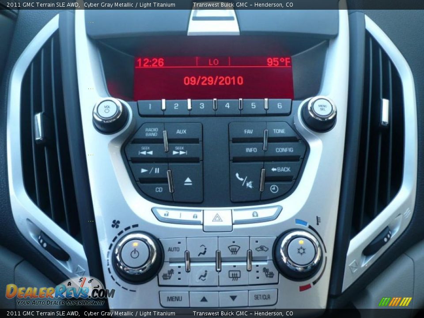The height and width of the screenshot is (318, 424).
Task: Select radio preset button 5
Action: (x=254, y=106)
